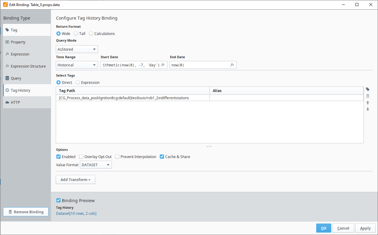The width and height of the screenshot is (378, 235).
Task: Choose the Wide return format
Action: tap(58, 33)
